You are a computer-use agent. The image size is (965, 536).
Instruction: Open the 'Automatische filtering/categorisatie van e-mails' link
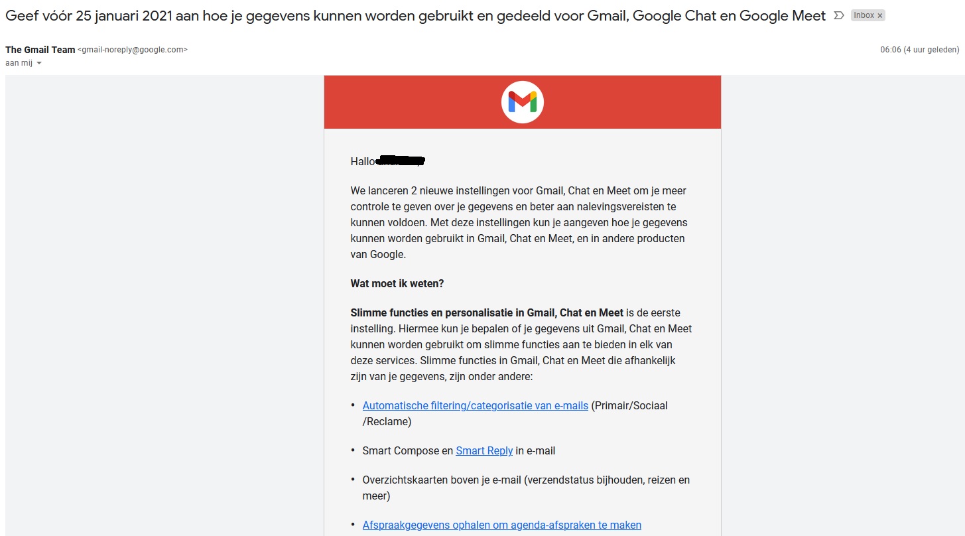point(475,405)
